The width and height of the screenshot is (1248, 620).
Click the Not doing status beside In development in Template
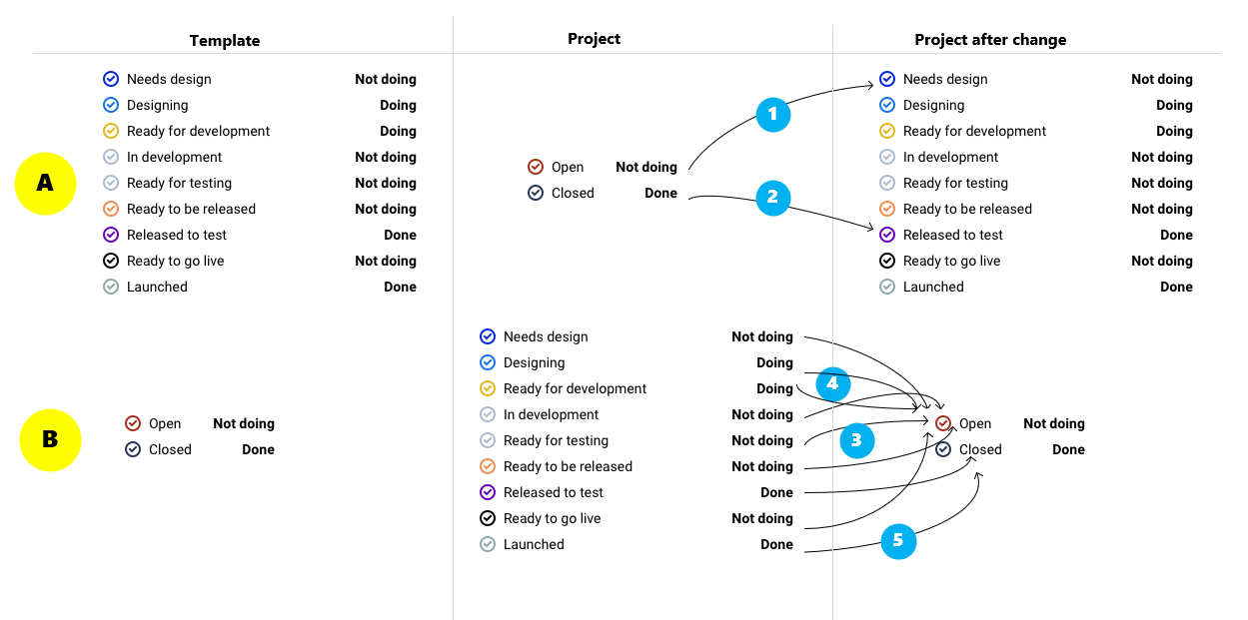(x=386, y=157)
